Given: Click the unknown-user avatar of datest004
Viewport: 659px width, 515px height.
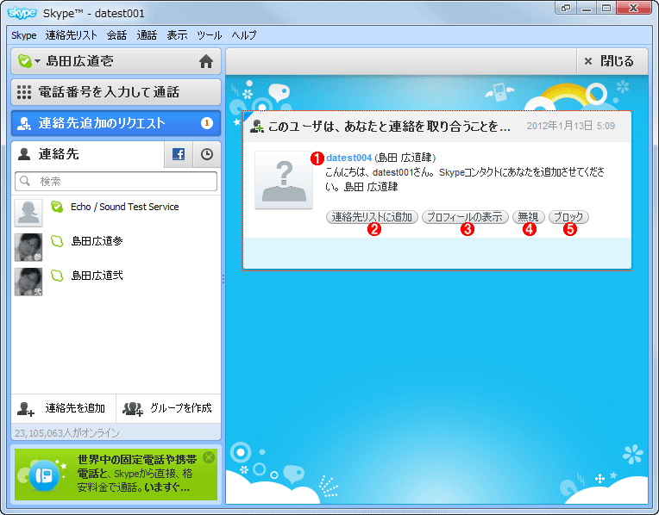Looking at the screenshot, I should point(284,180).
